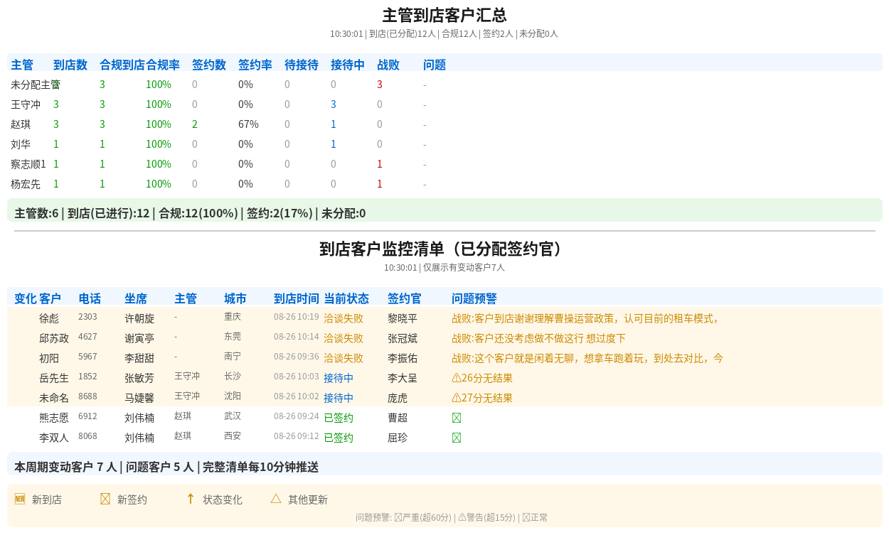Click agent 谢寅亭
The height and width of the screenshot is (557, 889).
click(139, 338)
